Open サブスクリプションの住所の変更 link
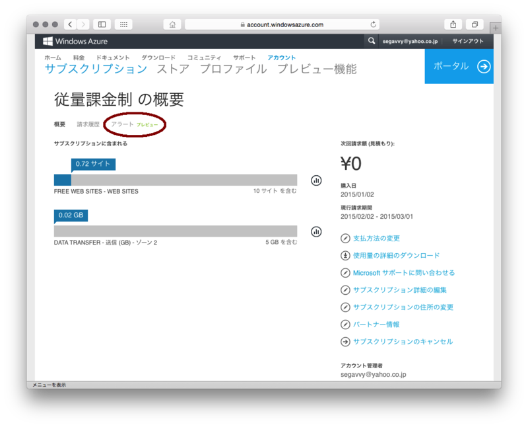 403,307
